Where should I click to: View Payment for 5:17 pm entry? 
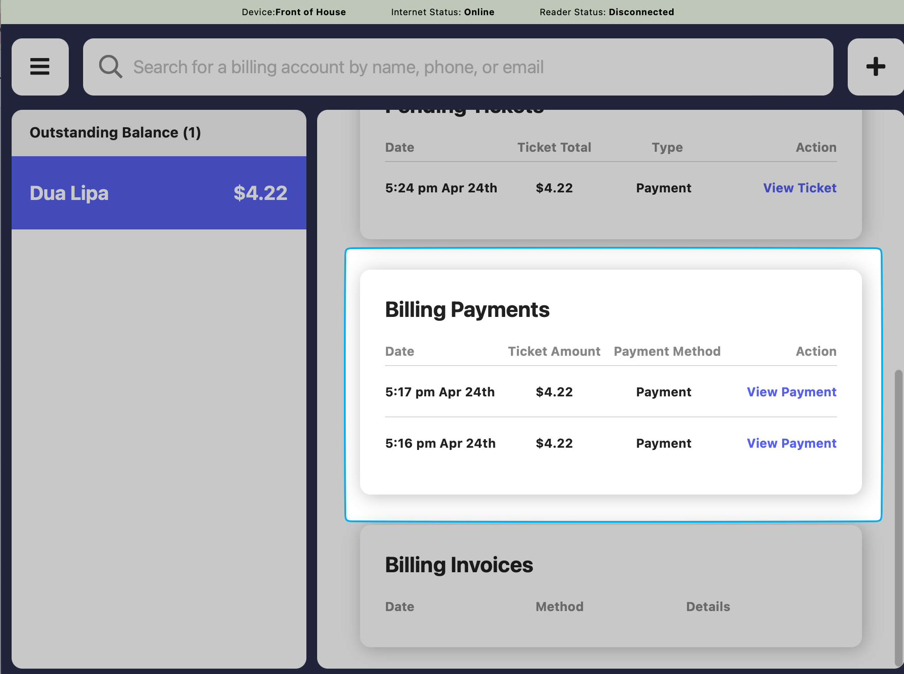click(x=791, y=392)
